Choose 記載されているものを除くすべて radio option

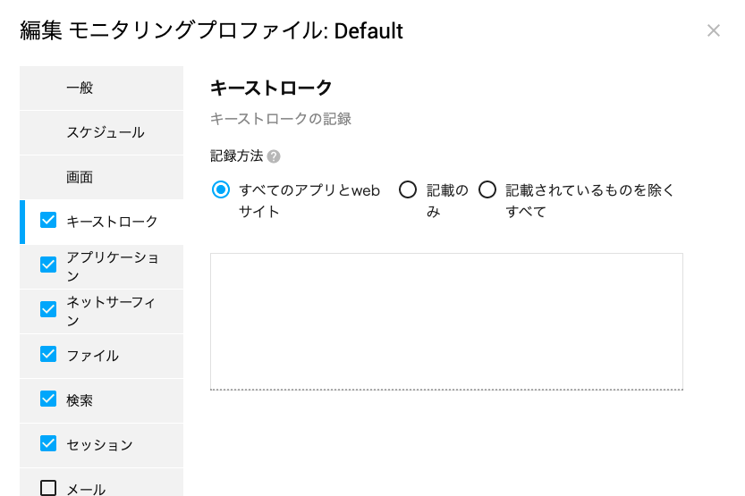tap(487, 189)
